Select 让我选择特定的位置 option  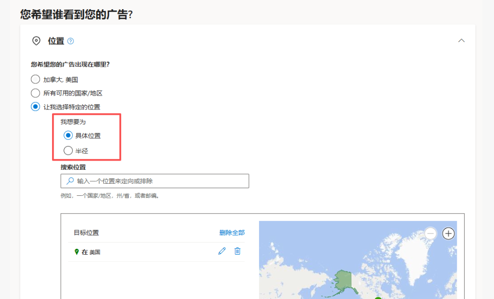(35, 107)
